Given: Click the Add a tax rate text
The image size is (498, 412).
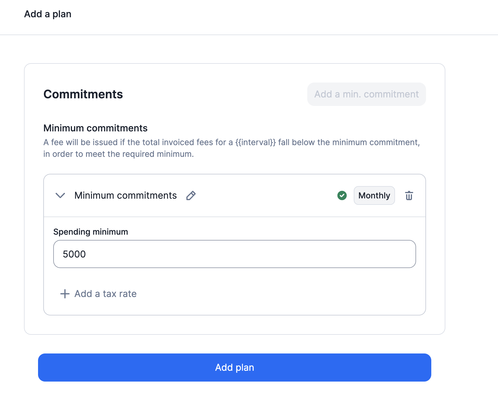Looking at the screenshot, I should (105, 294).
